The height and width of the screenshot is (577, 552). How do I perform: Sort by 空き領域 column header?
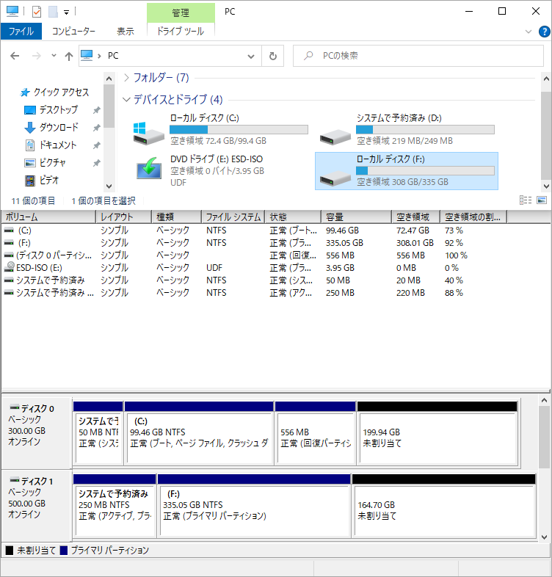[x=416, y=217]
